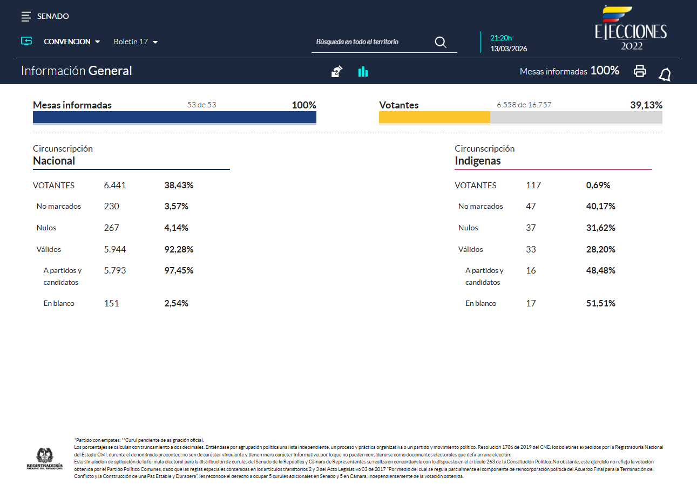The height and width of the screenshot is (485, 697).
Task: Click the arrow next to Boletín 17
Action: click(x=155, y=42)
